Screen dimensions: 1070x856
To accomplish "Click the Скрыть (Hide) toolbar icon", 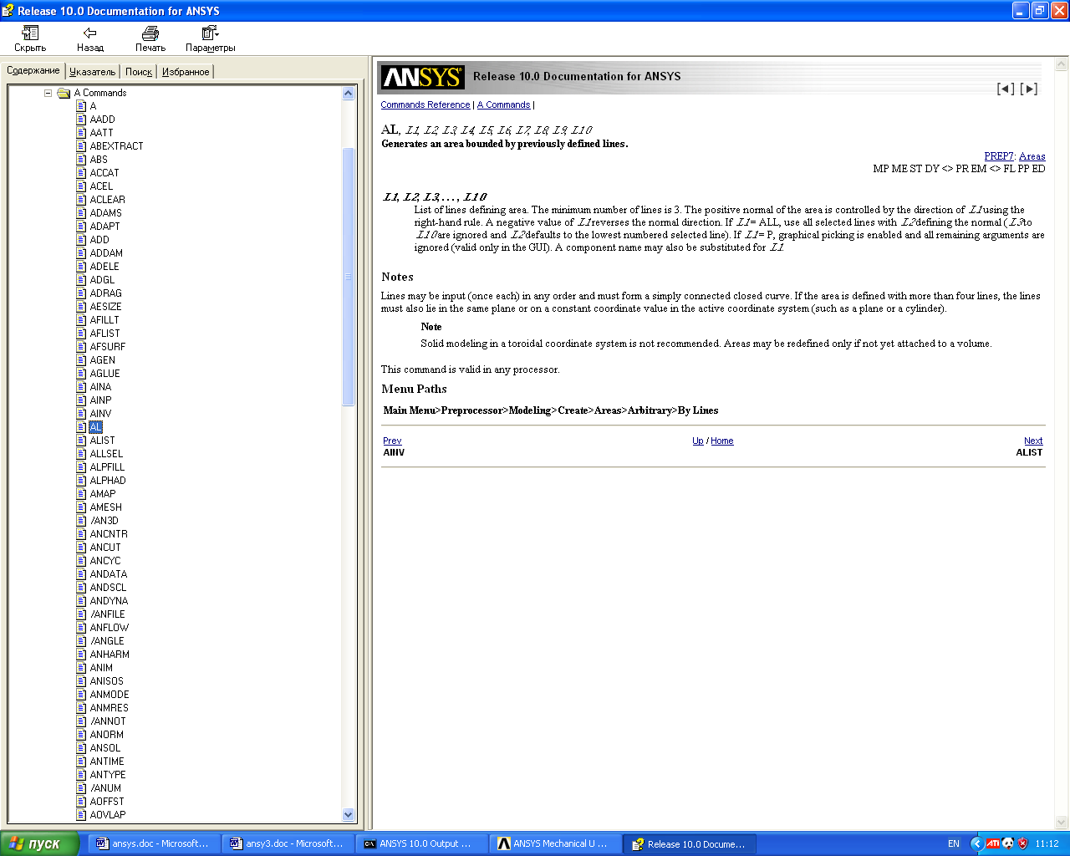I will coord(30,33).
